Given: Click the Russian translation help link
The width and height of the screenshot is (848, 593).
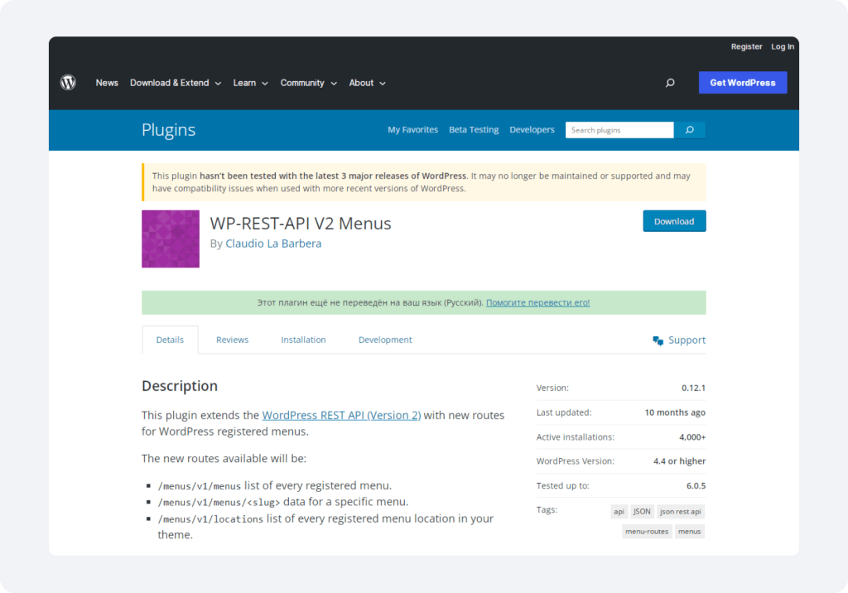Looking at the screenshot, I should pyautogui.click(x=537, y=302).
